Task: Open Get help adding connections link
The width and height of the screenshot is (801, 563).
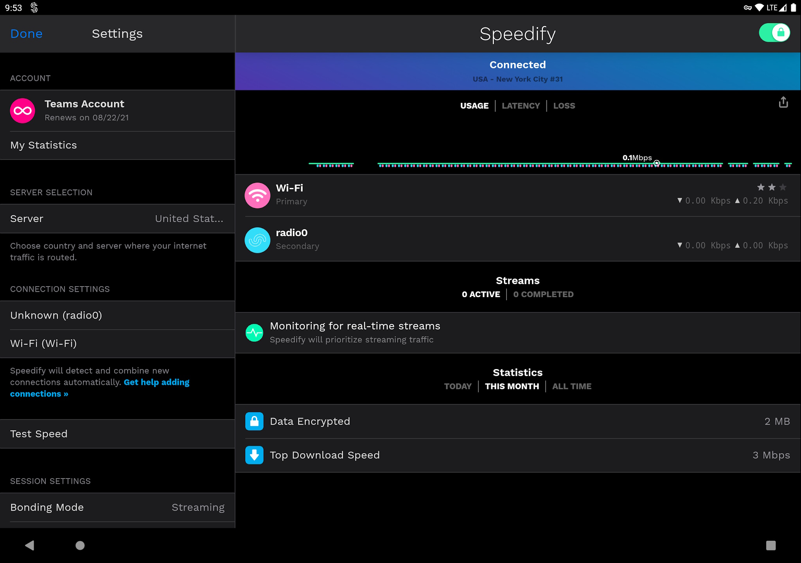Action: pyautogui.click(x=156, y=382)
